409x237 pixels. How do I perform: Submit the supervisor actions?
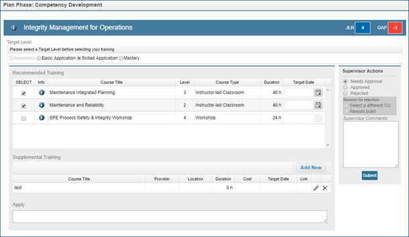pyautogui.click(x=370, y=175)
